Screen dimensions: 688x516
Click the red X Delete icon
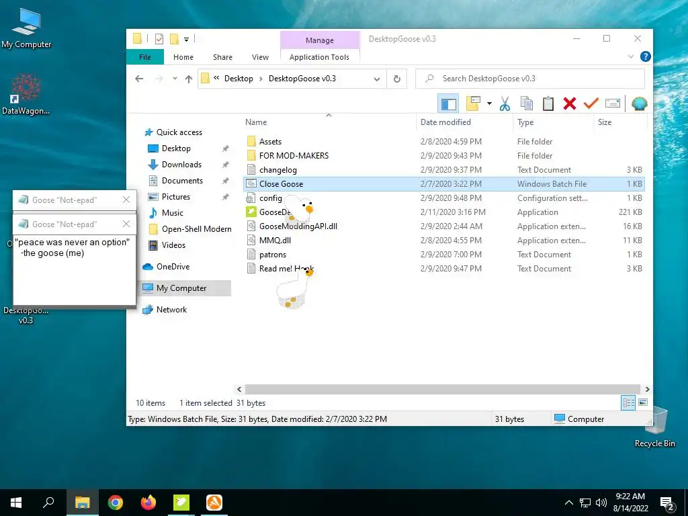point(570,103)
